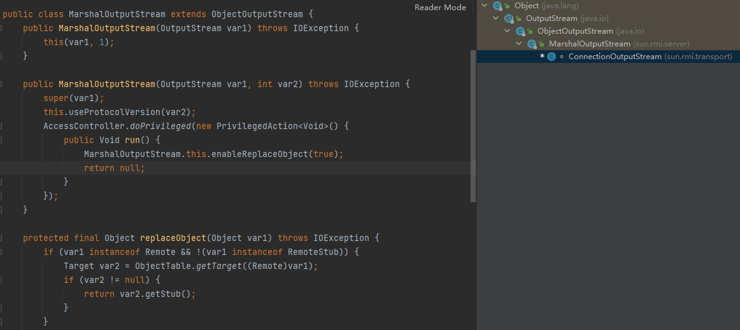Collapse the OutputStream hierarchy node

tap(497, 18)
